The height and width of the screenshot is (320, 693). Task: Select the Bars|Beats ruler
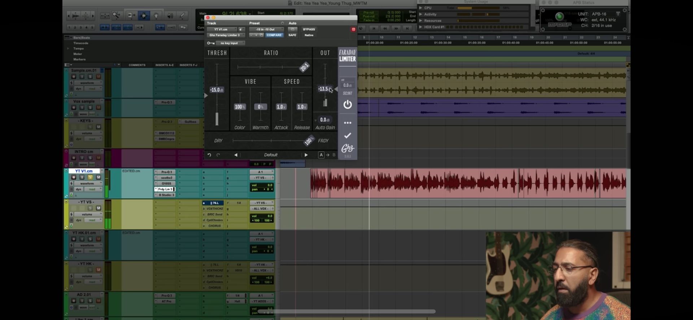pyautogui.click(x=82, y=38)
